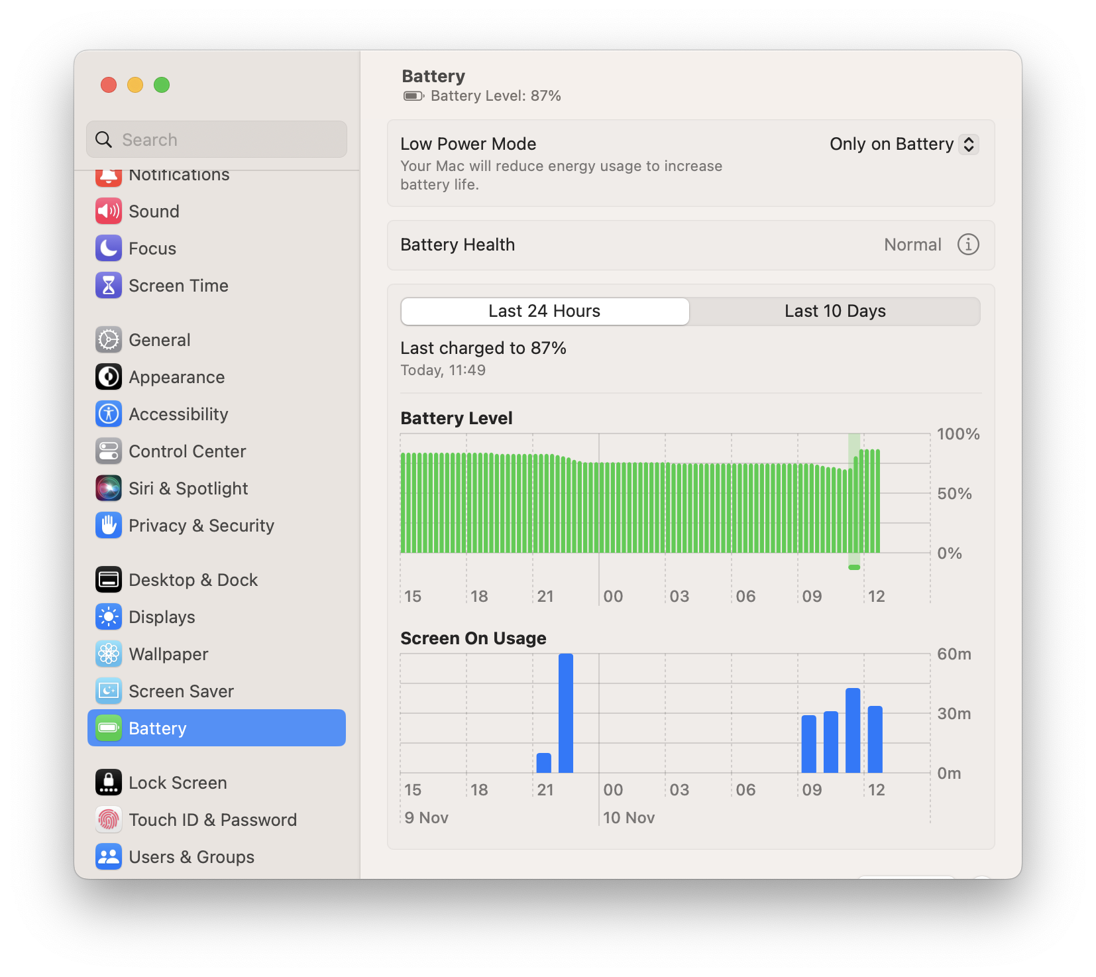Go to Displays settings
This screenshot has width=1096, height=977.
pyautogui.click(x=162, y=617)
